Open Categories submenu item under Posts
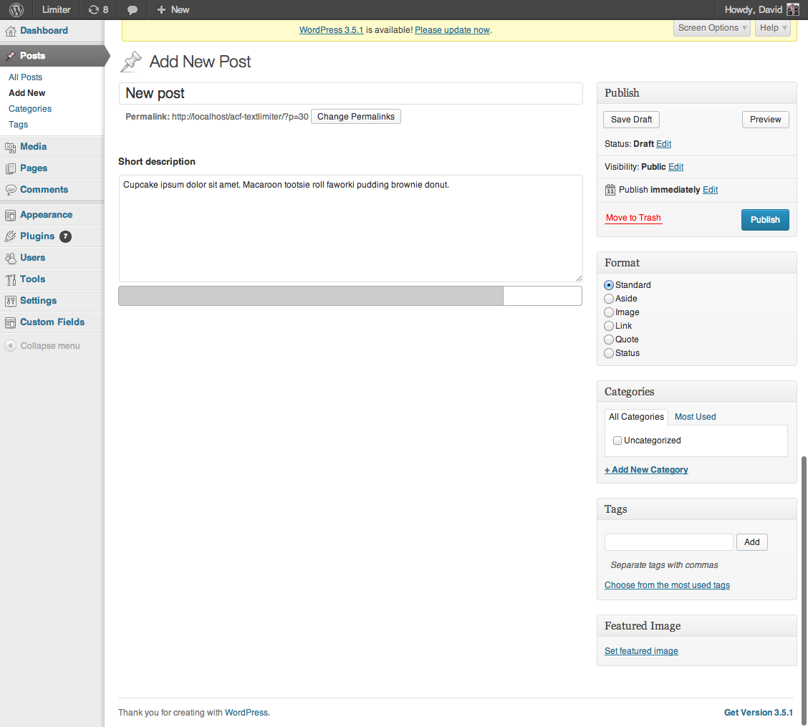The width and height of the screenshot is (808, 727). [30, 109]
